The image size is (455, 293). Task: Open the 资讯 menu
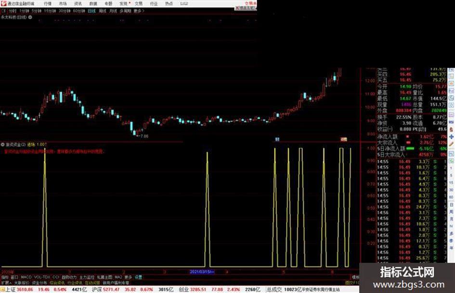[x=78, y=3]
